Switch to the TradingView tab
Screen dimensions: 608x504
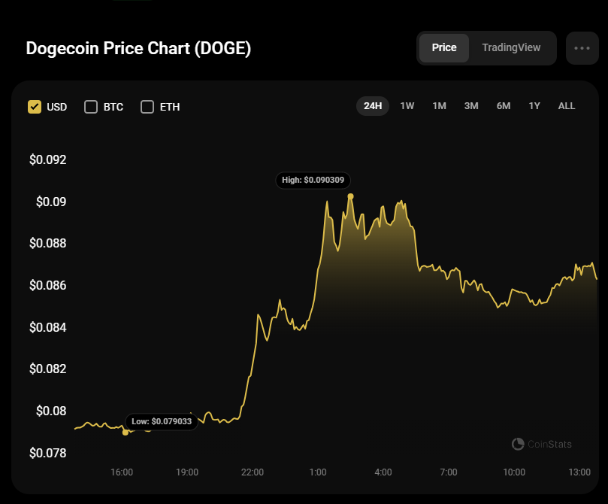pos(511,47)
